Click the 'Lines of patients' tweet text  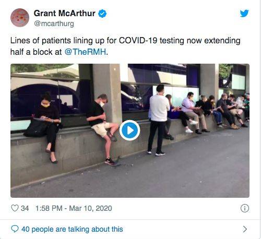point(125,46)
